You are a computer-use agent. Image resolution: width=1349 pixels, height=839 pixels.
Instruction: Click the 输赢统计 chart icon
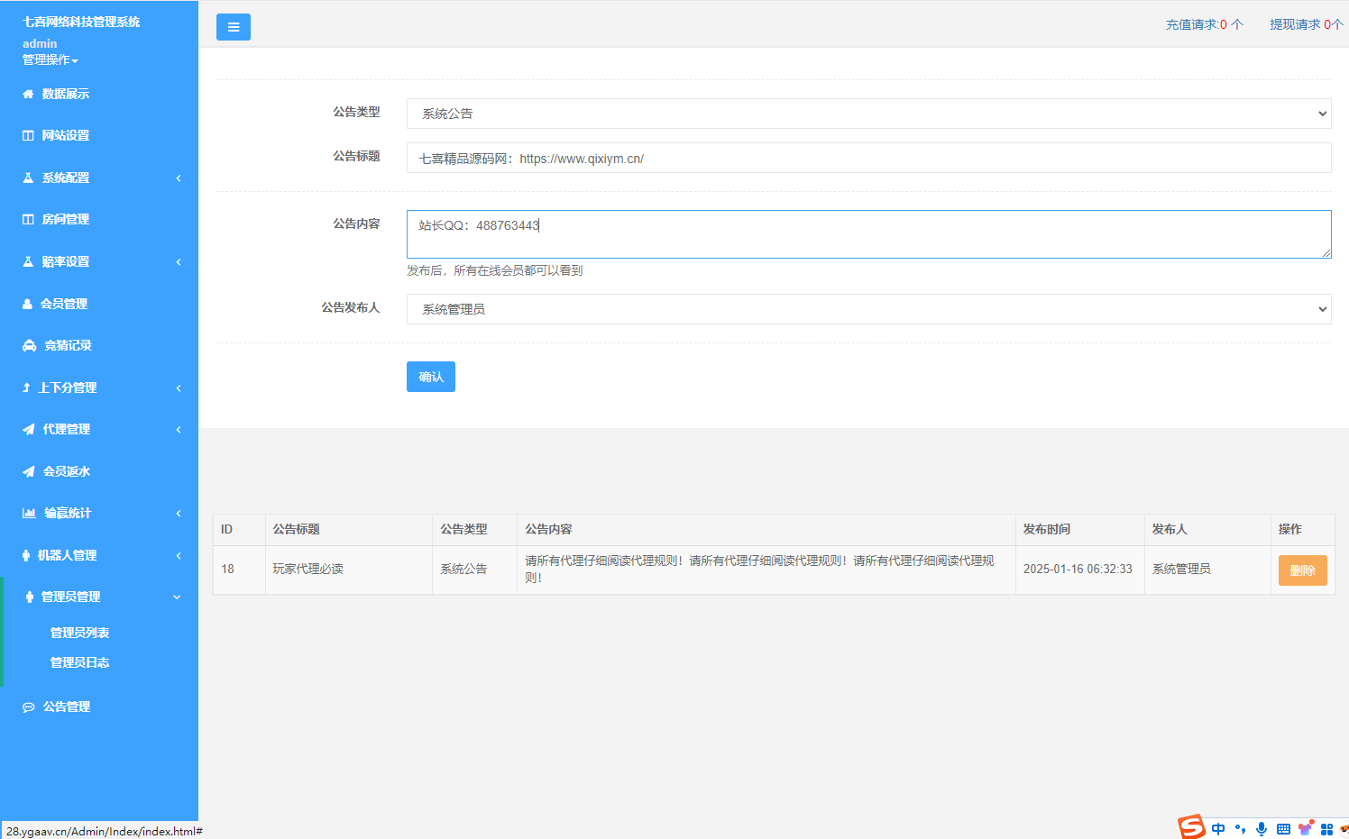(29, 514)
